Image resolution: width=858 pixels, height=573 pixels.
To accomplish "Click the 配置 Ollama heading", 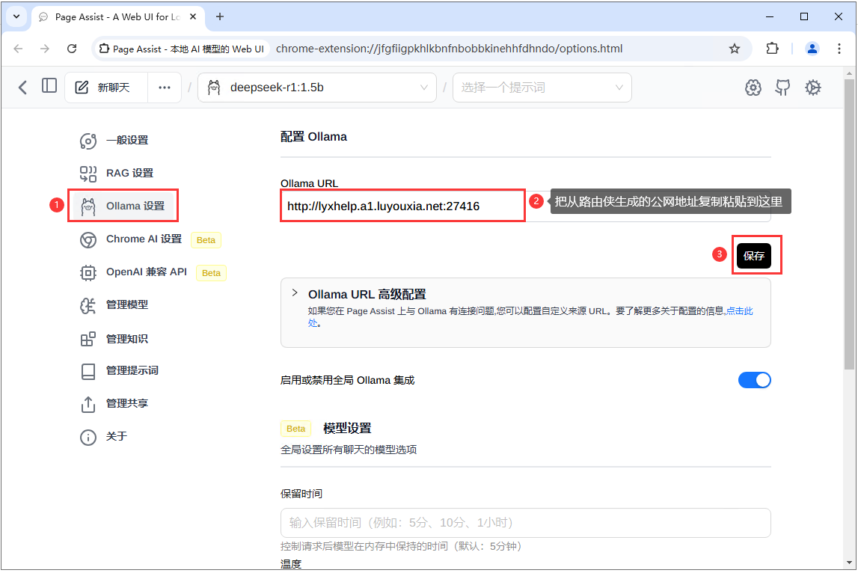I will 313,137.
